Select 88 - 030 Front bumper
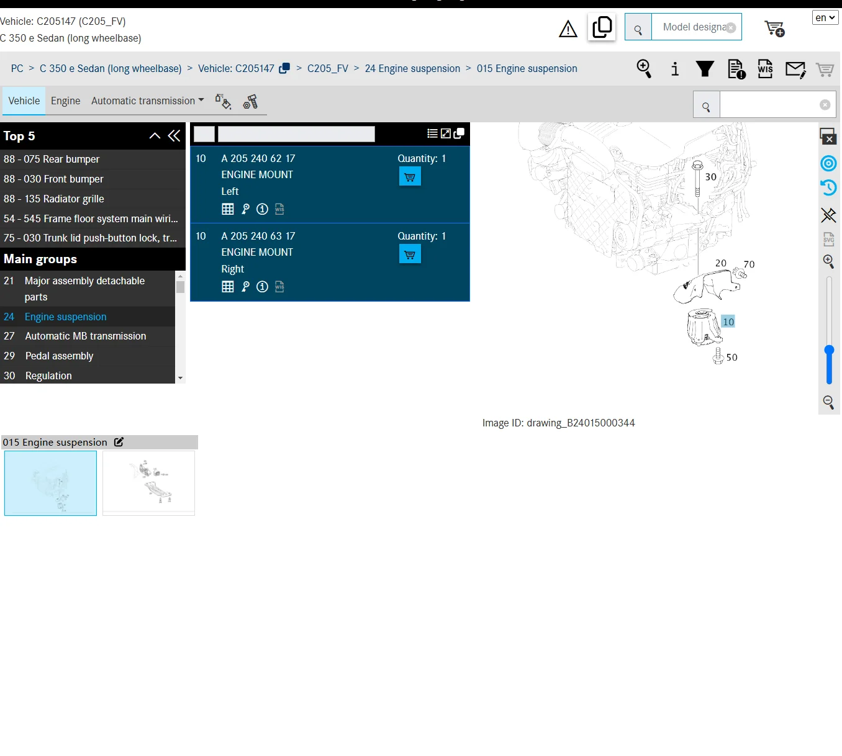The width and height of the screenshot is (842, 756). point(93,179)
